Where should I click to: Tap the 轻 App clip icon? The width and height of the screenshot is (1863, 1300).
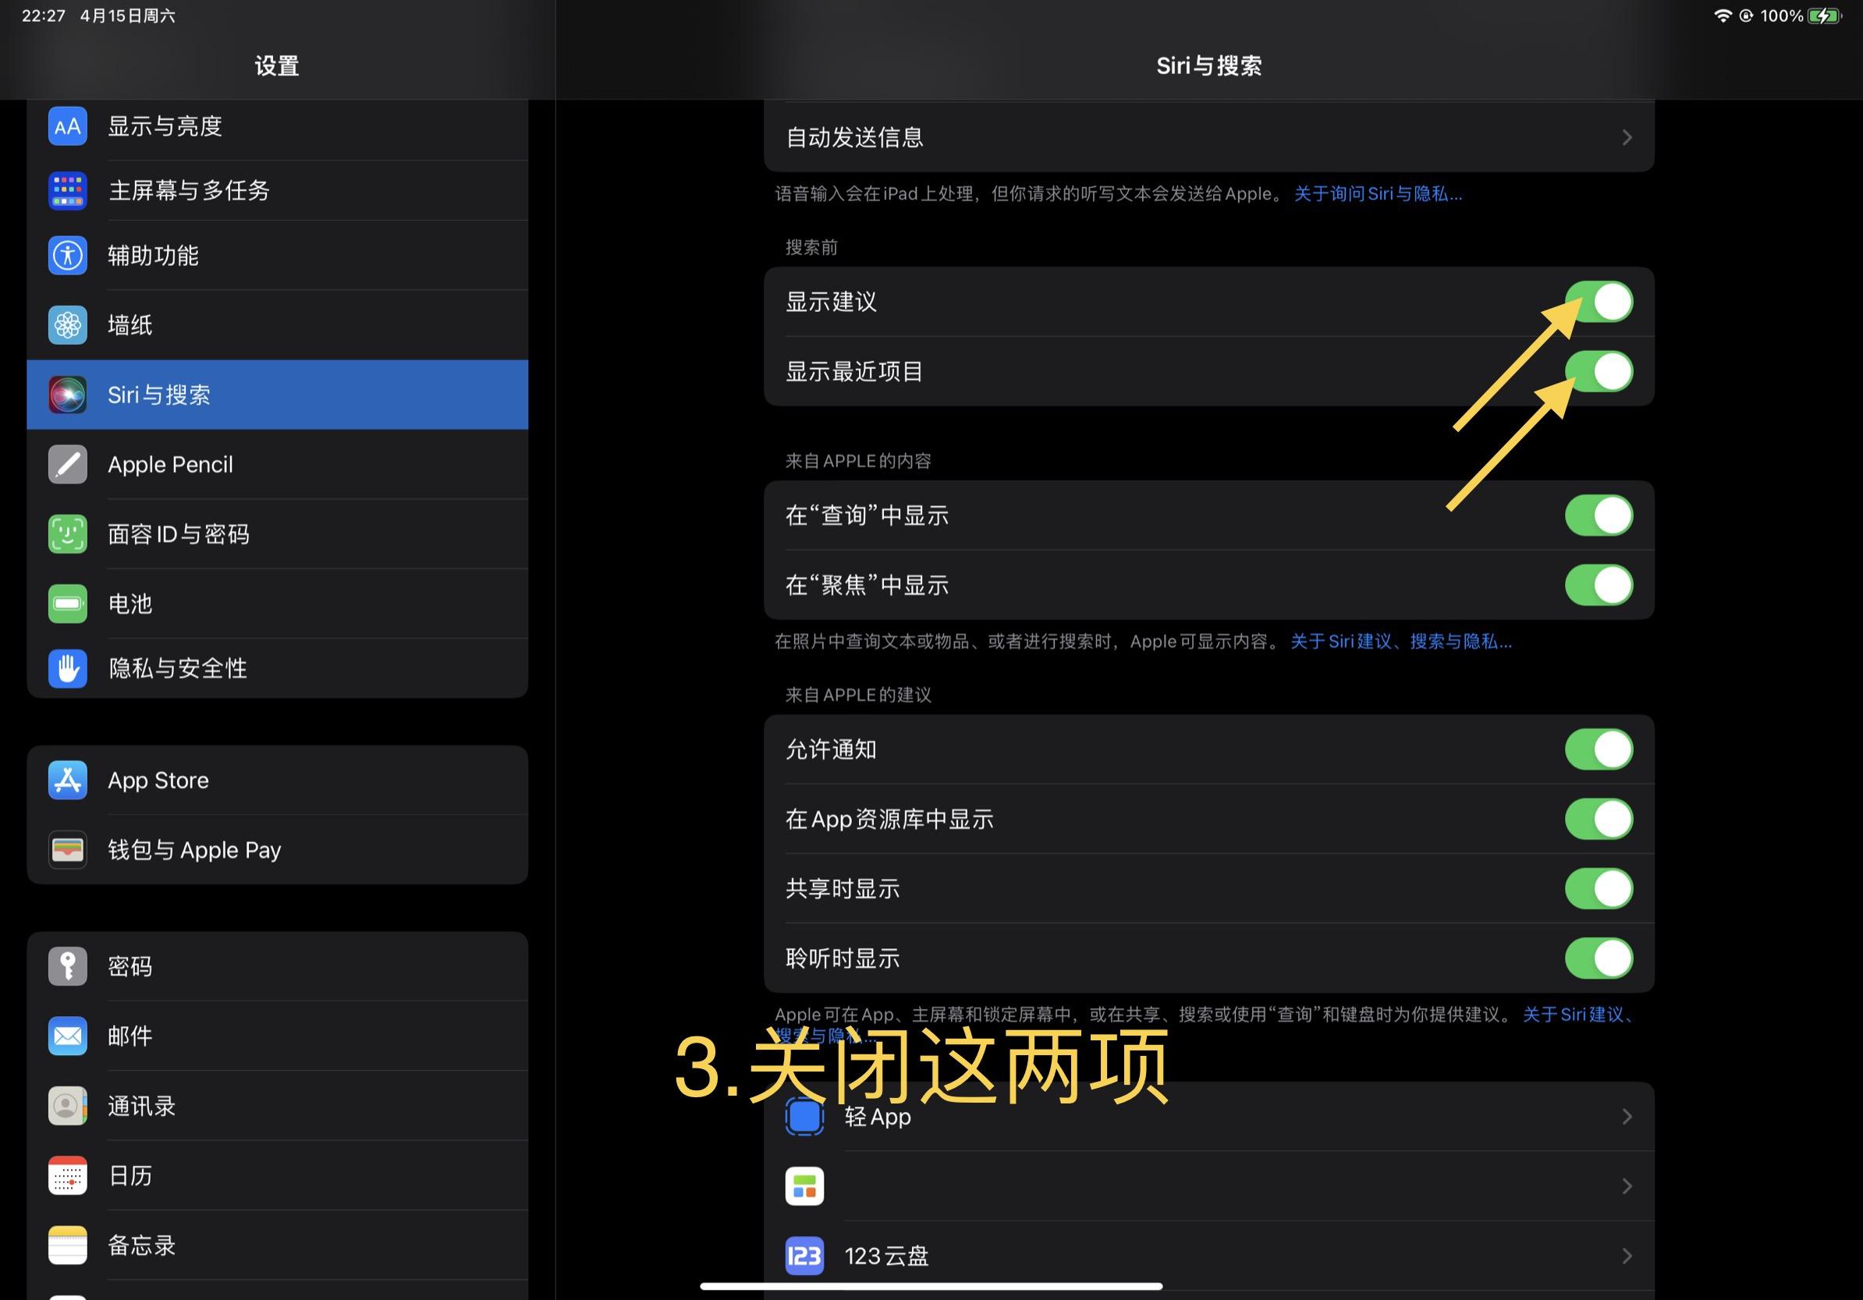tap(804, 1117)
